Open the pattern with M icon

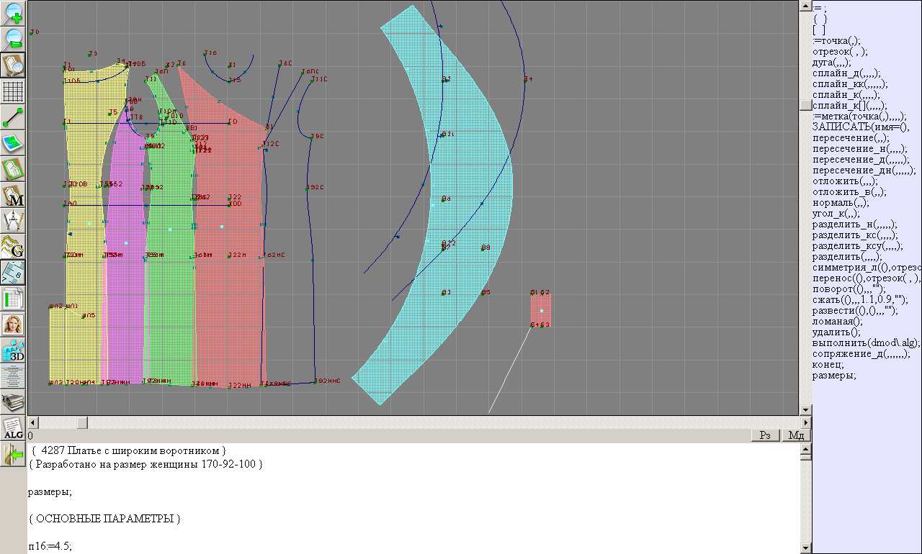(x=14, y=195)
